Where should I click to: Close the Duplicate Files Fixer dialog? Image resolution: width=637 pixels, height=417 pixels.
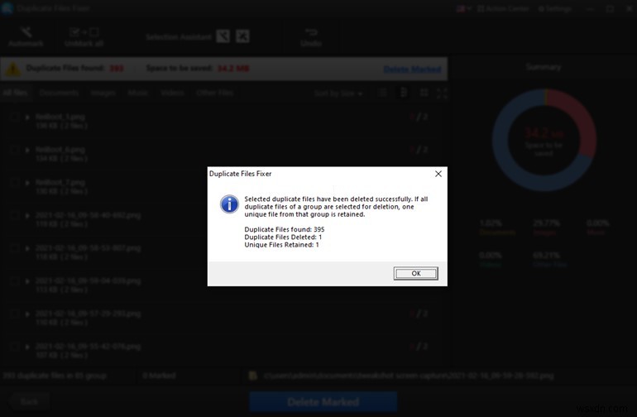pyautogui.click(x=438, y=174)
